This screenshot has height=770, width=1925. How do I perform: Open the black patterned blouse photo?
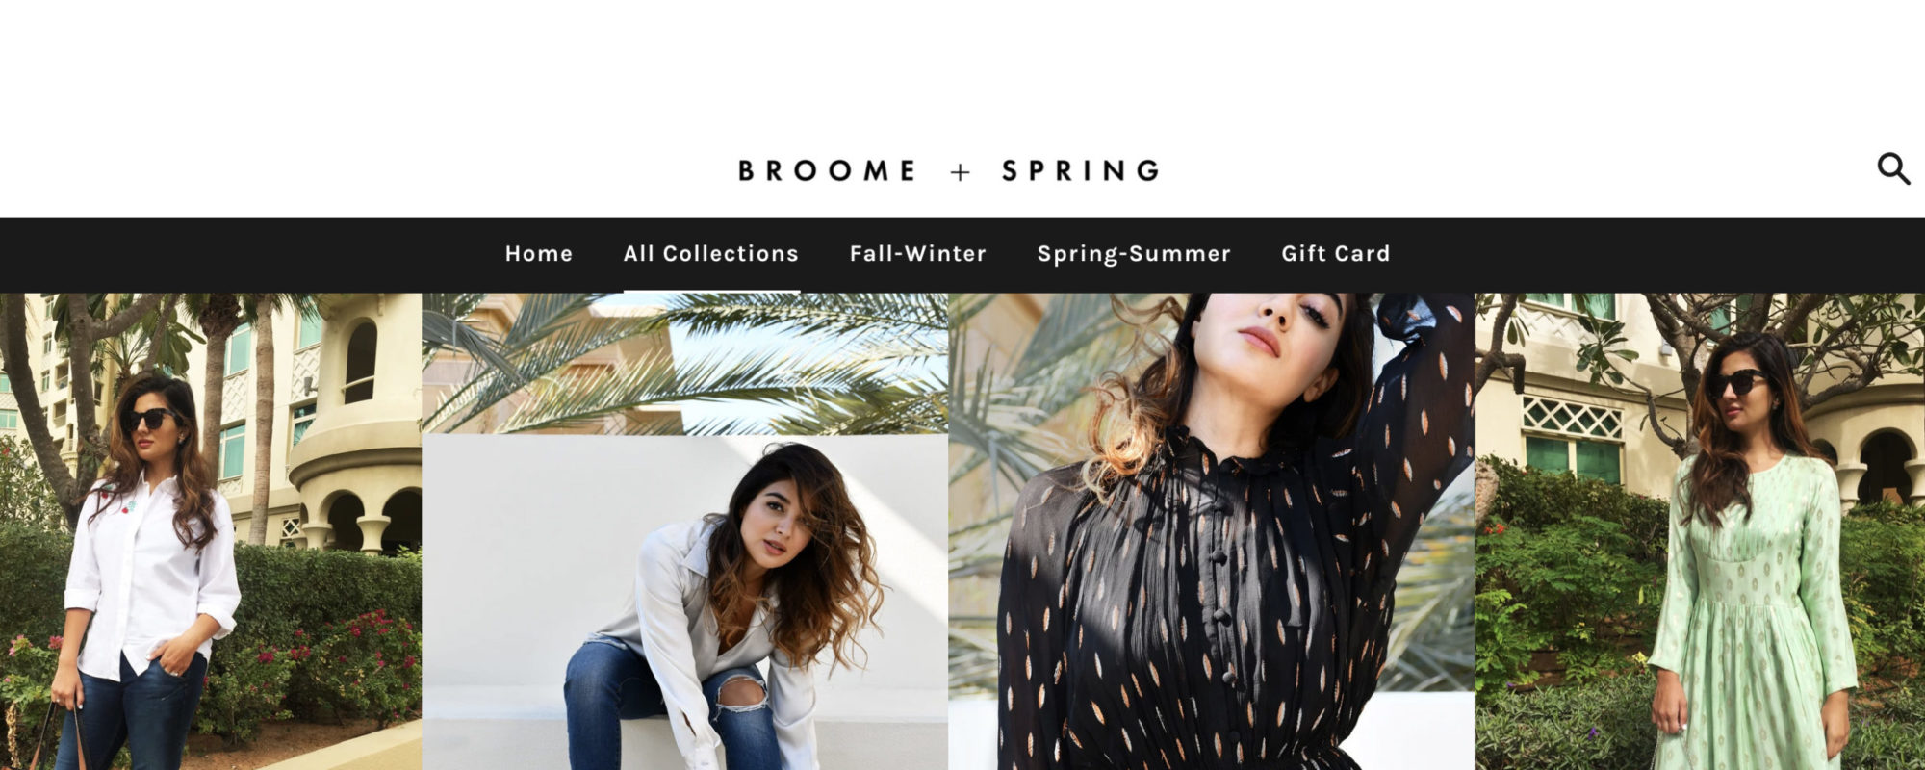(1212, 531)
